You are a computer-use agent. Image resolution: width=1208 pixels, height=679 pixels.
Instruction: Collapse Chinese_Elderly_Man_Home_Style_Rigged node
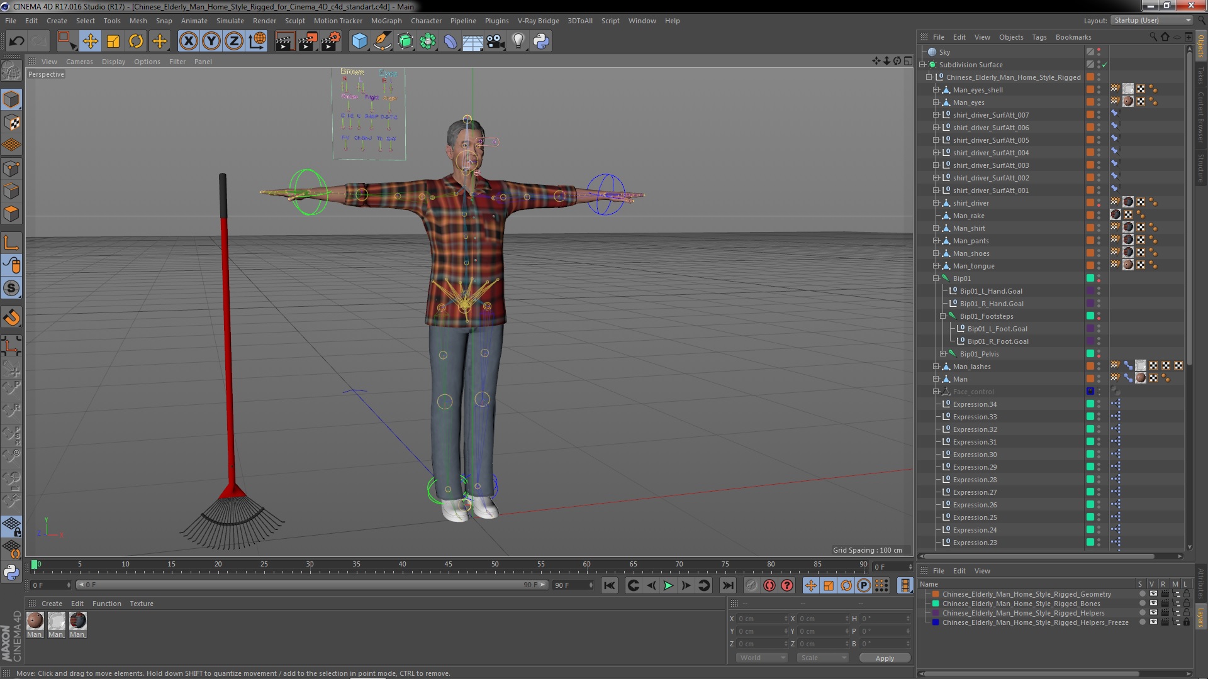pyautogui.click(x=929, y=77)
